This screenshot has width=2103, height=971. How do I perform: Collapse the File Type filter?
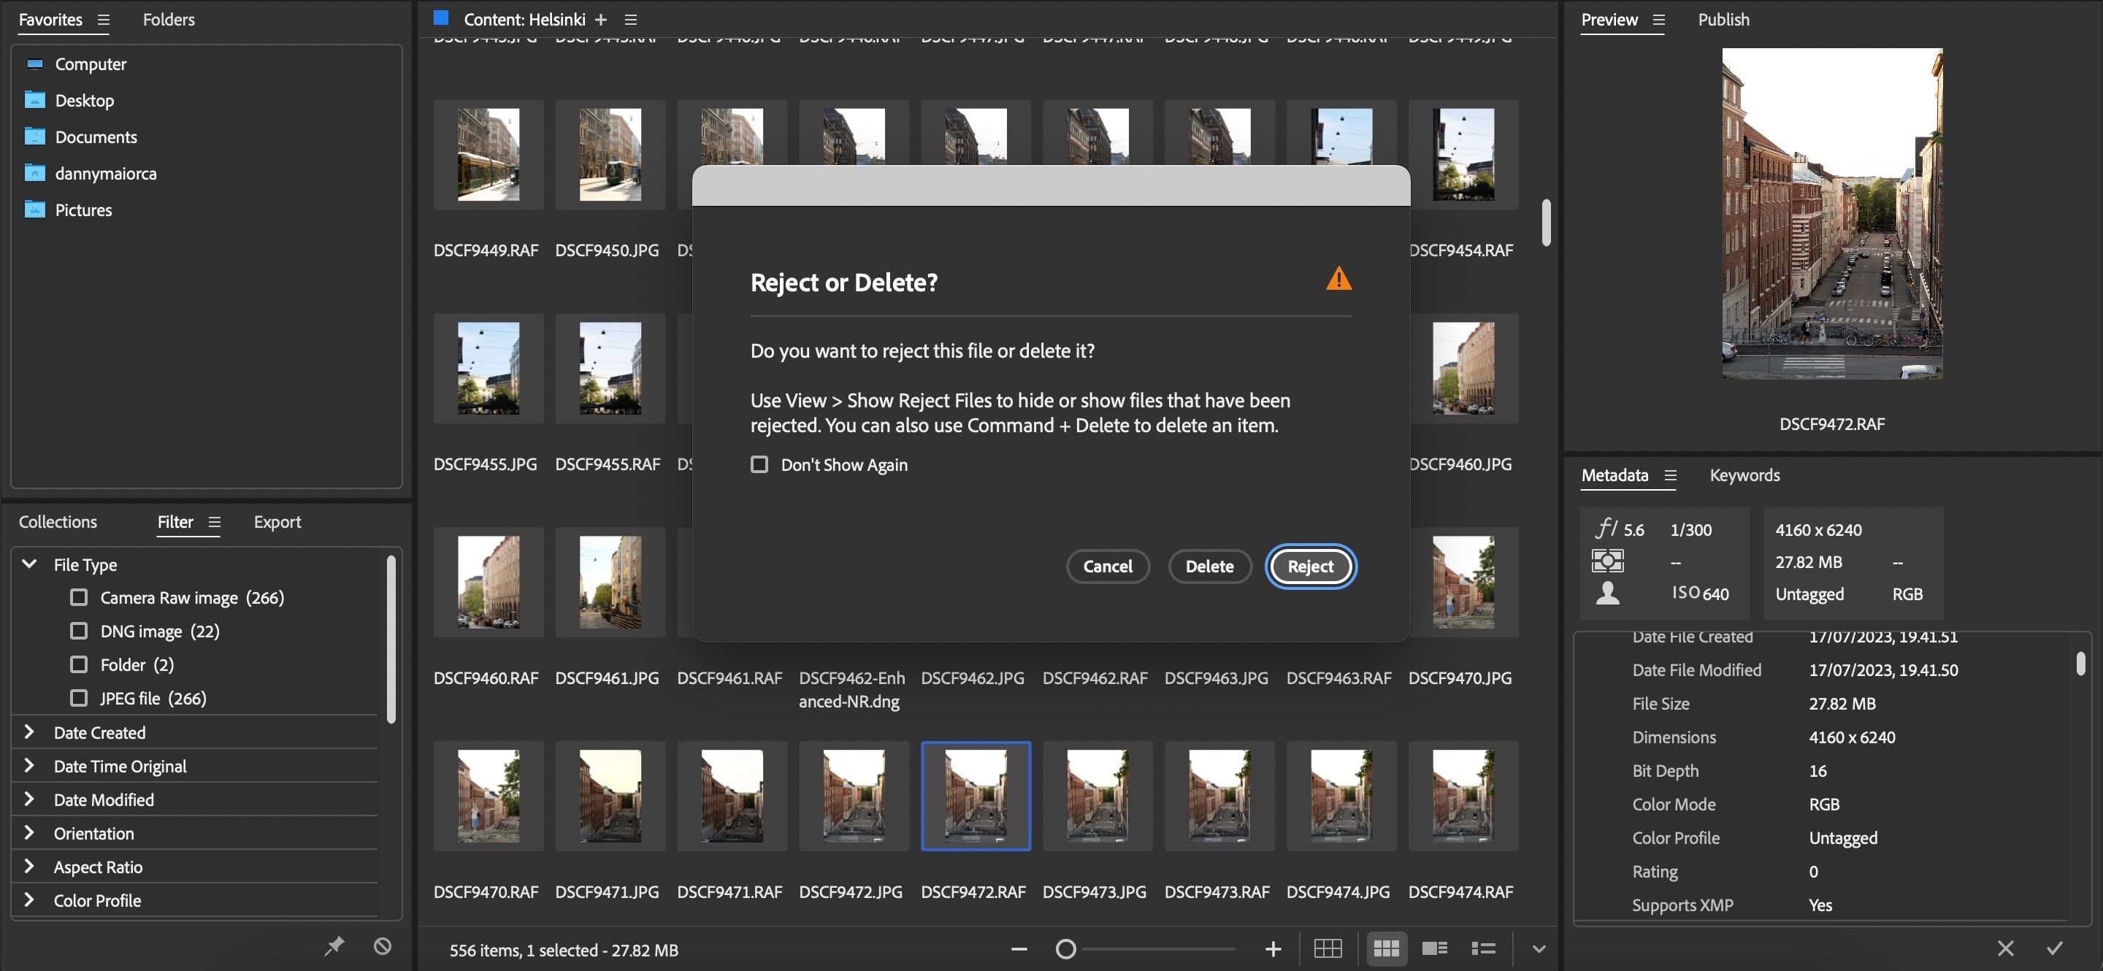pyautogui.click(x=29, y=563)
